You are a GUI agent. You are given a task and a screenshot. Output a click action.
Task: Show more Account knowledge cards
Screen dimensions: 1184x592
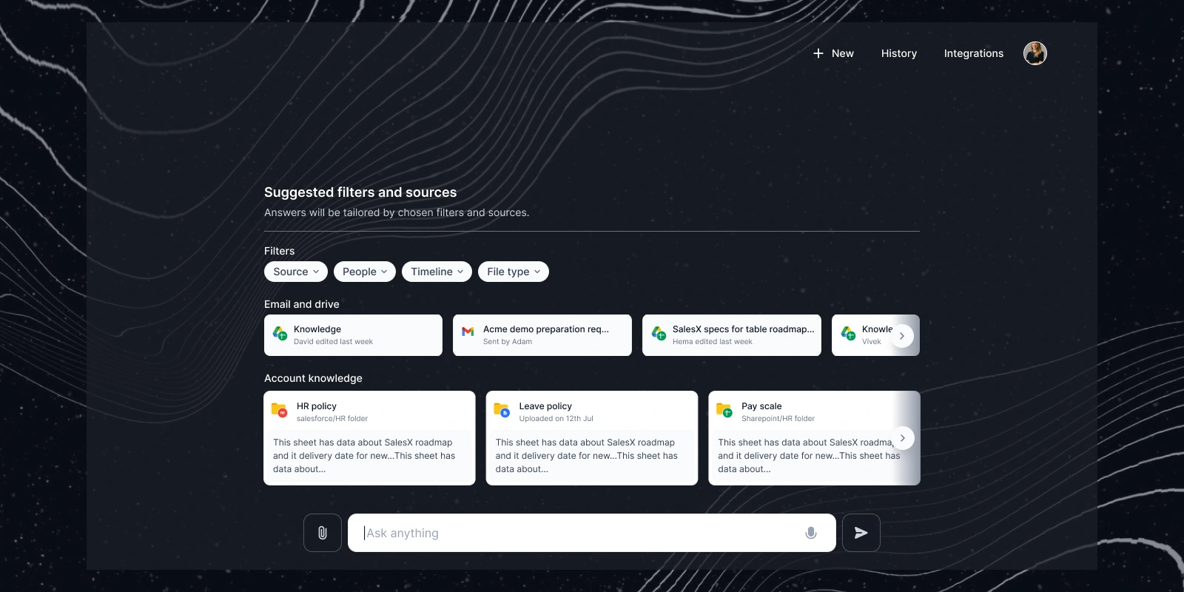pos(902,438)
